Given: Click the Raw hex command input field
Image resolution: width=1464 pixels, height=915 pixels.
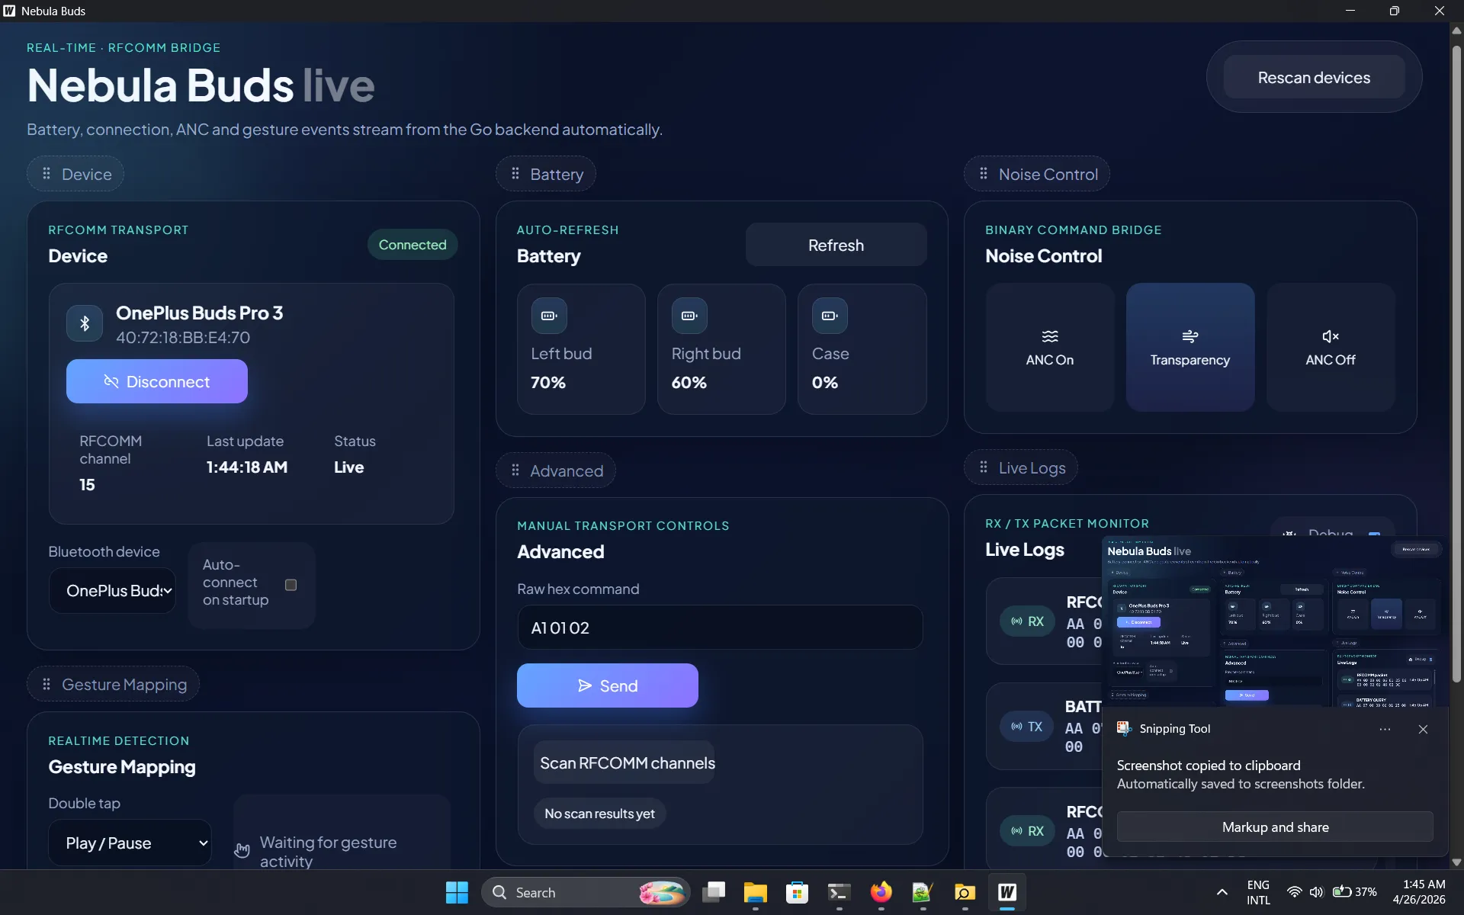Looking at the screenshot, I should 720,628.
